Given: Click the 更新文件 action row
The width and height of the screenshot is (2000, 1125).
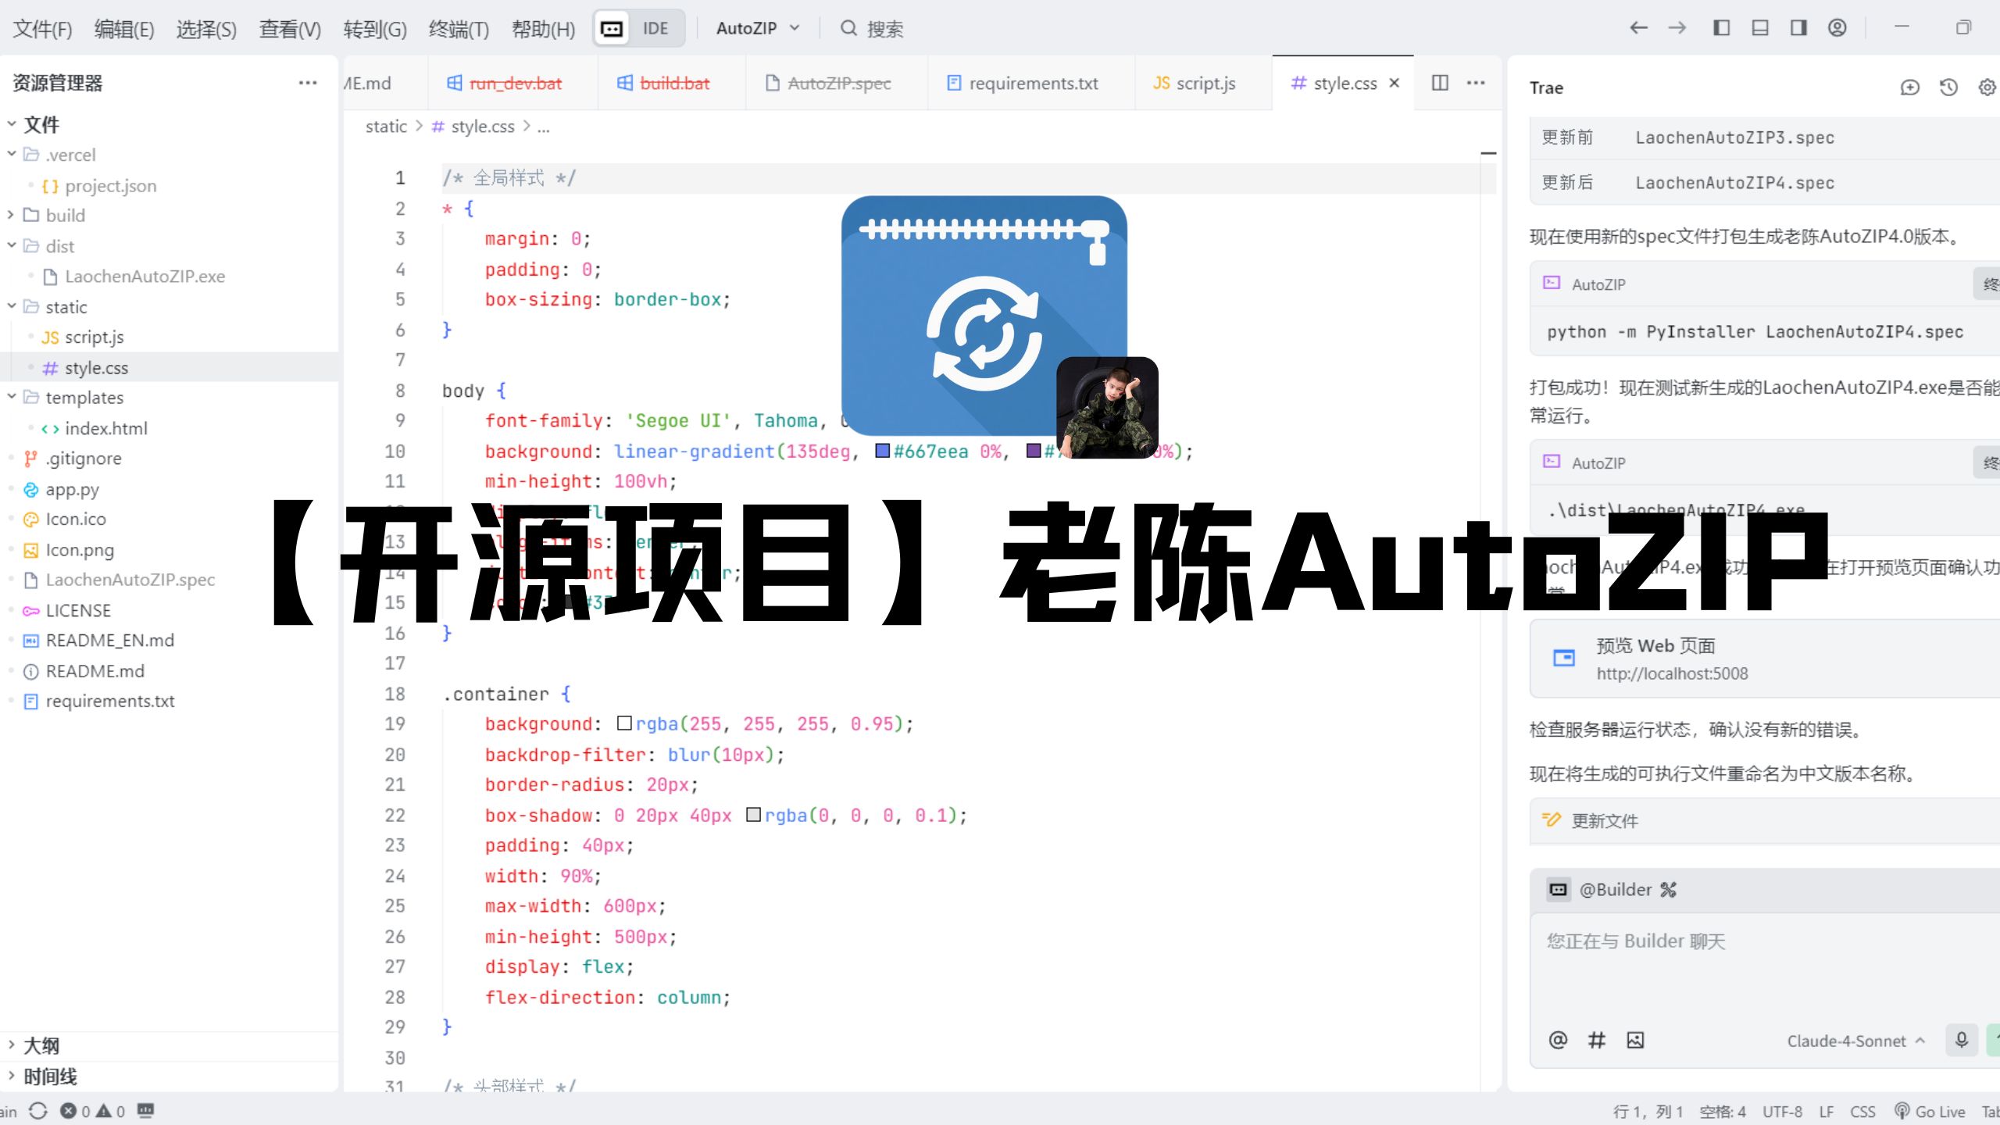Looking at the screenshot, I should [x=1764, y=820].
